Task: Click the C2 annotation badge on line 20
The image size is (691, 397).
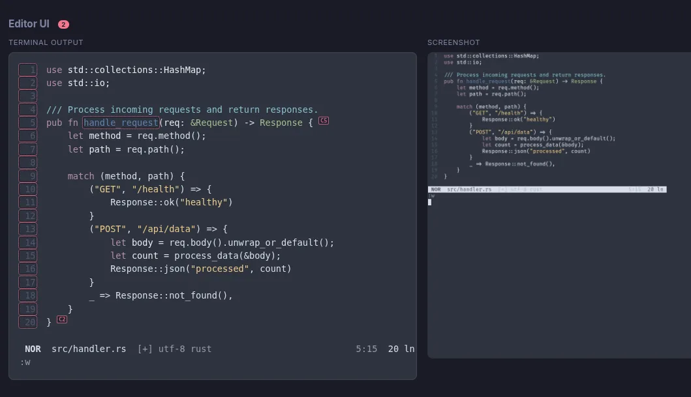Action: tap(62, 319)
